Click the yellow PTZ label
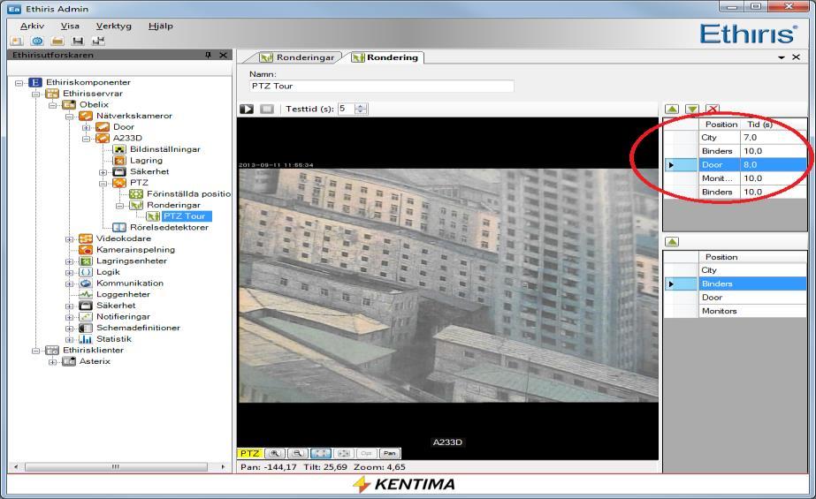 (x=250, y=453)
